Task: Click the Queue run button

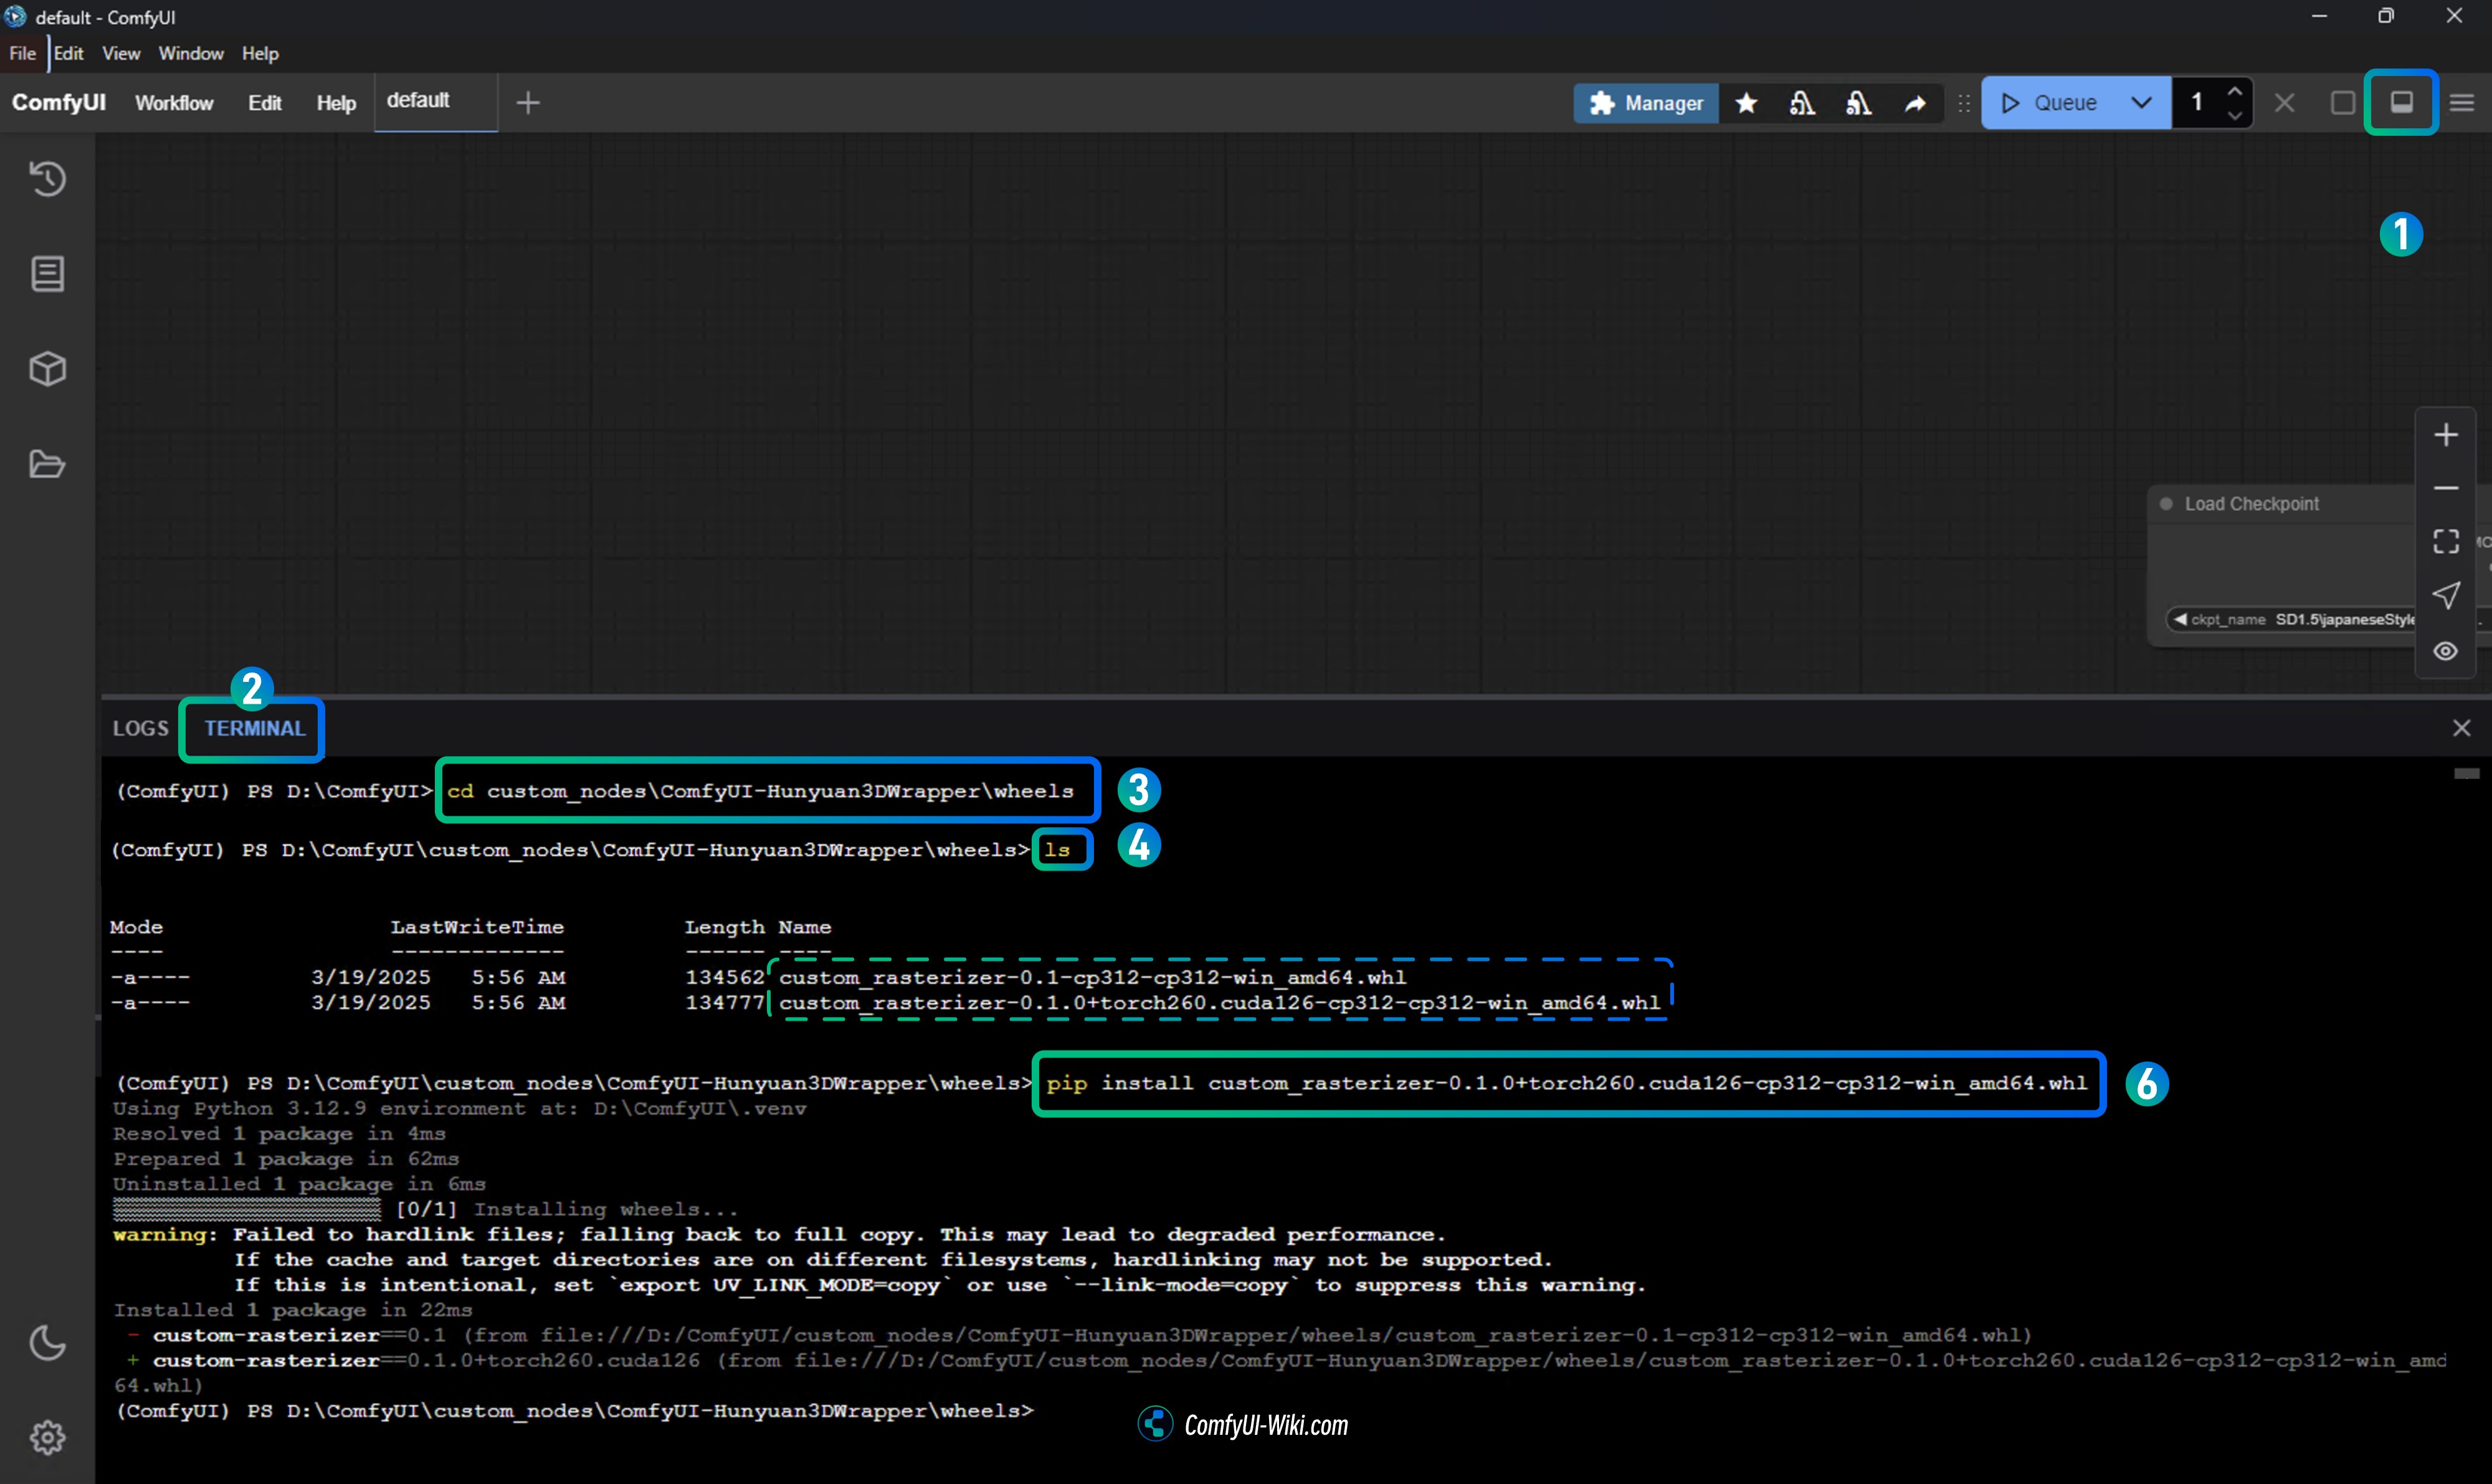Action: (2049, 103)
